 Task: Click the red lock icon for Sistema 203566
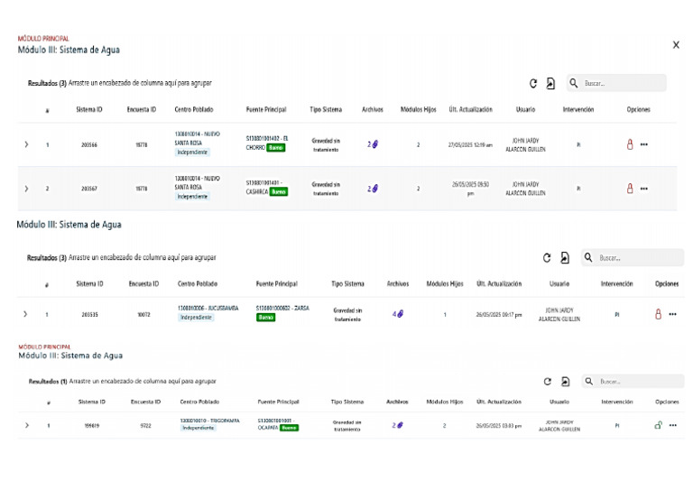coord(630,144)
